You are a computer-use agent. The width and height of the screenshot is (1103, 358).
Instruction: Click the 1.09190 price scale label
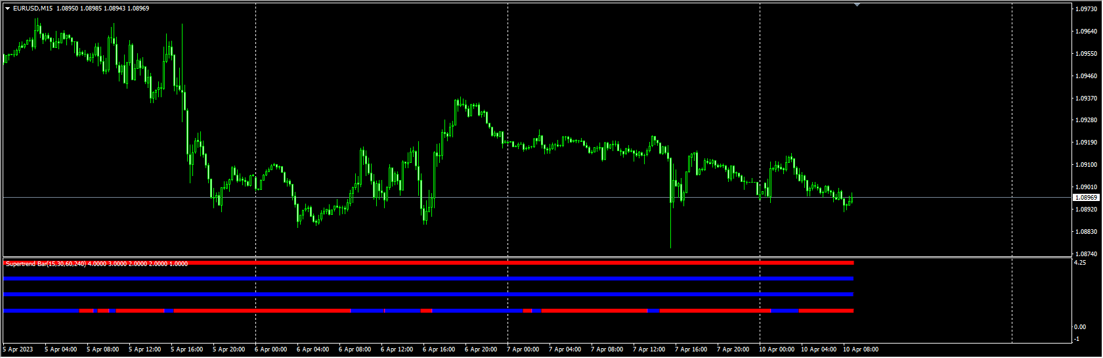click(1087, 143)
